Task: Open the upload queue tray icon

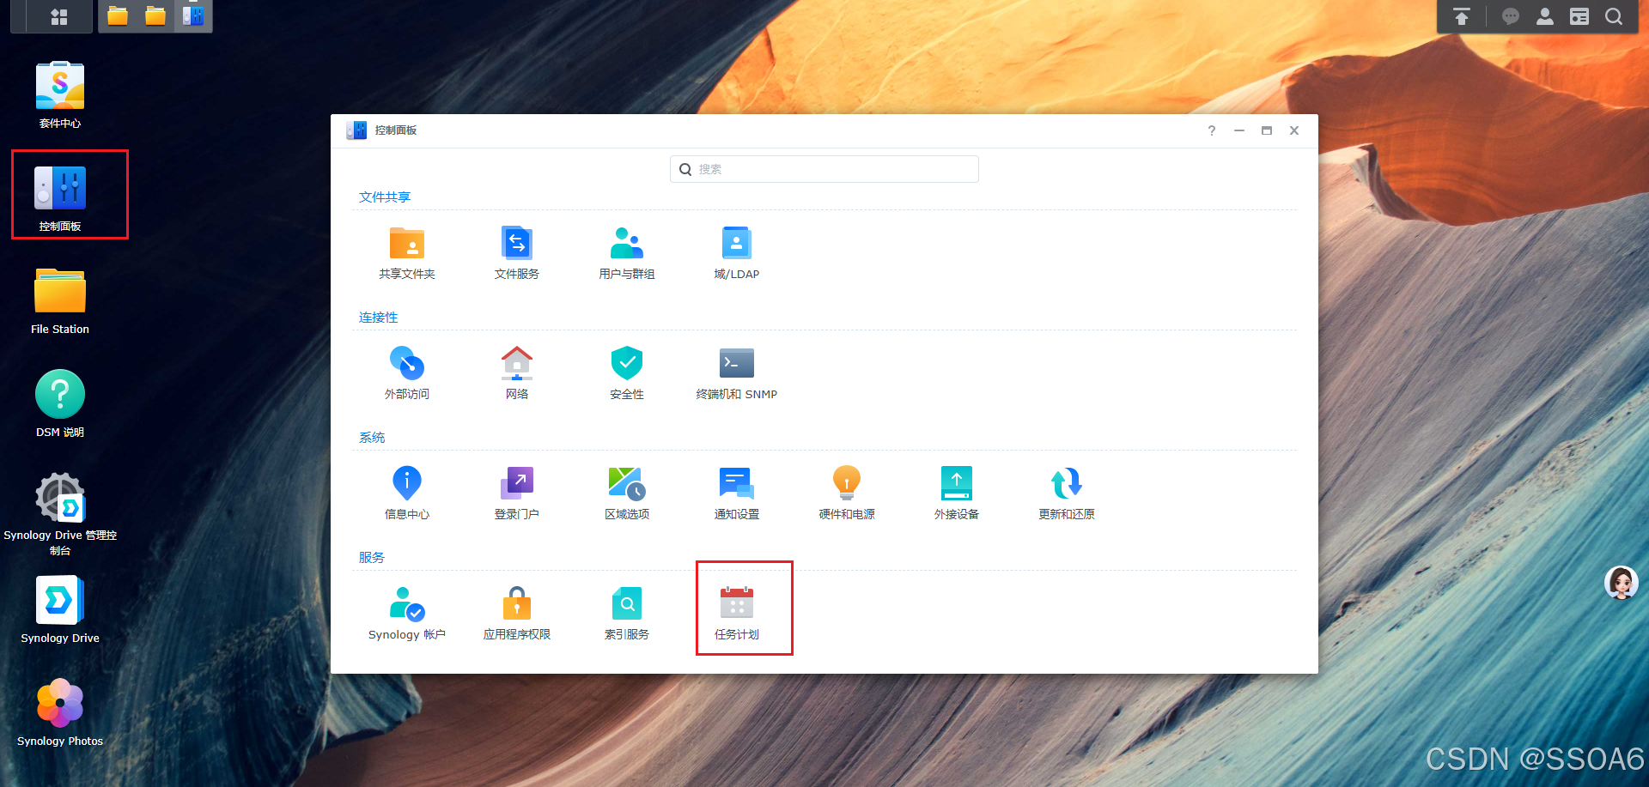Action: (1462, 16)
